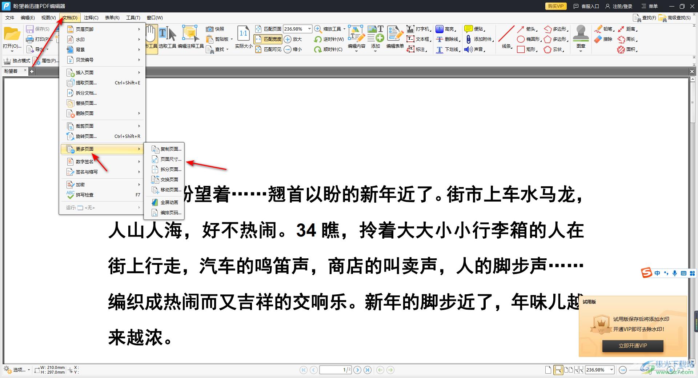Select the Strikethrough (删除线) tool
Viewport: 698px width, 378px height.
[x=448, y=39]
